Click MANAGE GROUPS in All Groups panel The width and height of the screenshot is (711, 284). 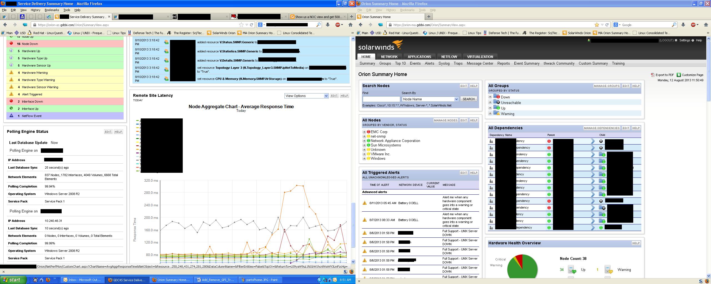607,86
